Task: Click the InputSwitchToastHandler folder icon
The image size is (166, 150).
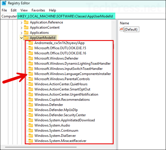Action: (31, 69)
